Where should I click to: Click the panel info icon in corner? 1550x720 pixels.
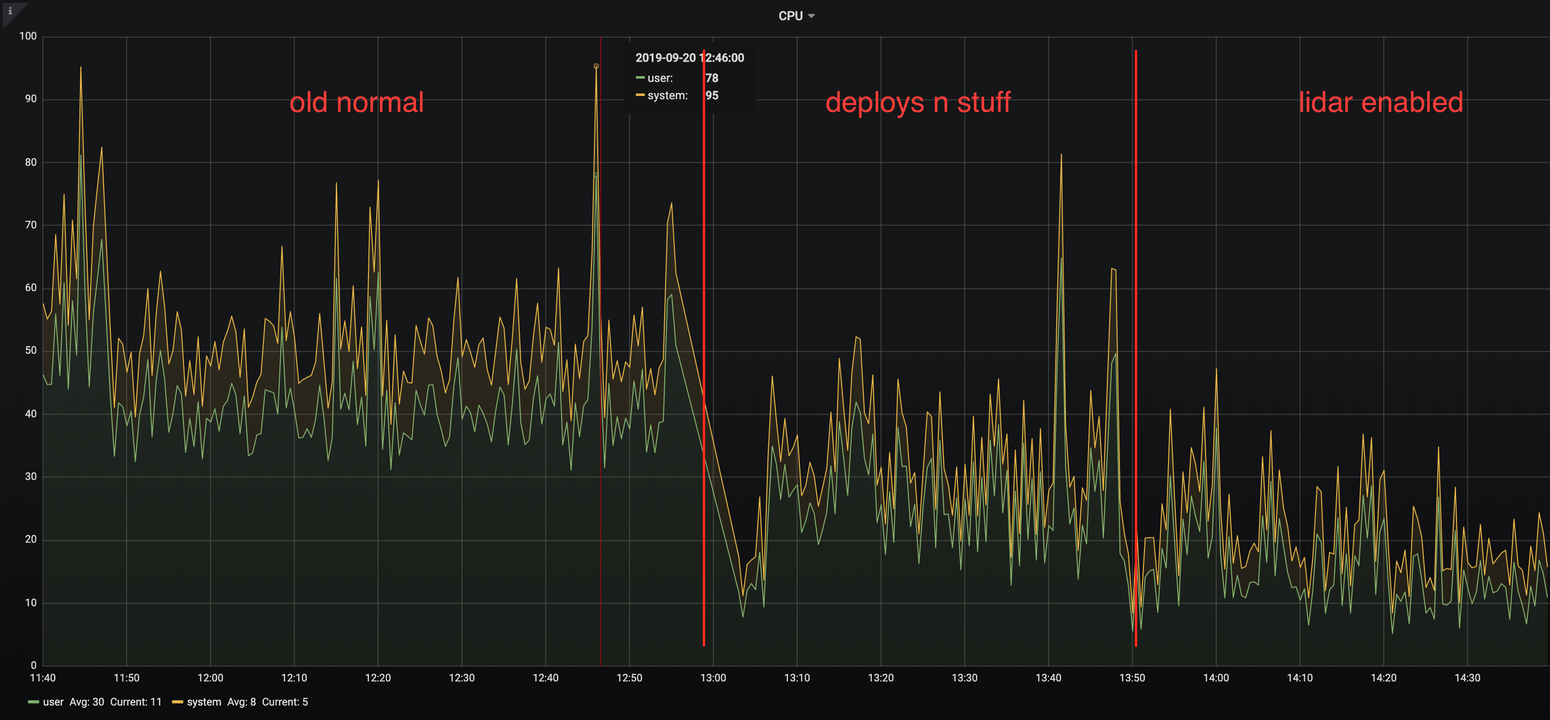(x=10, y=11)
